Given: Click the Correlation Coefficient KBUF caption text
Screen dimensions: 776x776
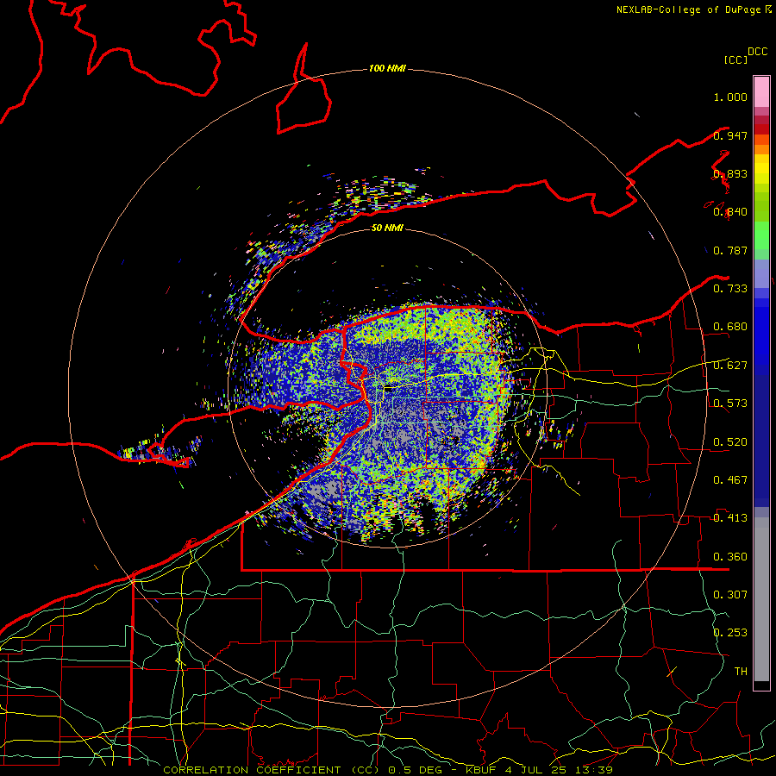Looking at the screenshot, I should coord(387,770).
